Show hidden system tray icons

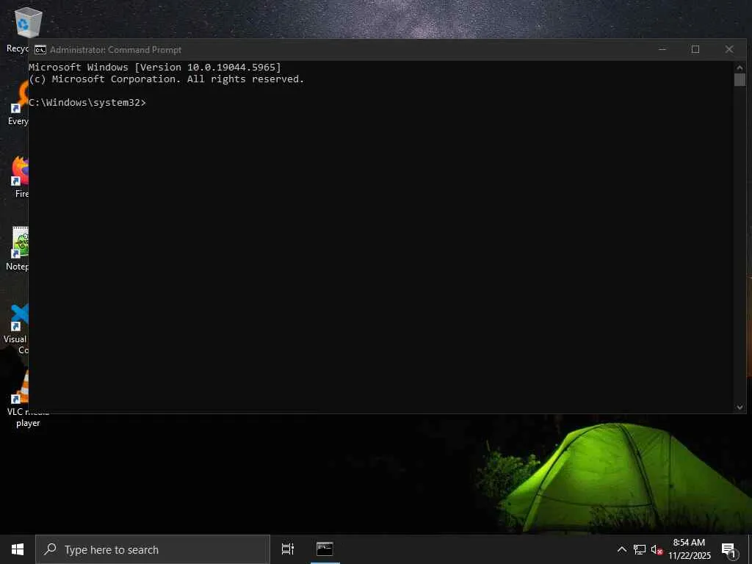point(621,549)
